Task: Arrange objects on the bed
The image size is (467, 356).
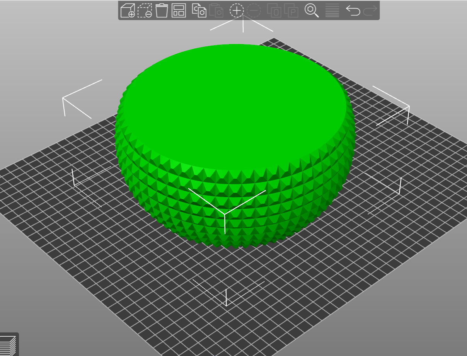Action: pos(179,10)
